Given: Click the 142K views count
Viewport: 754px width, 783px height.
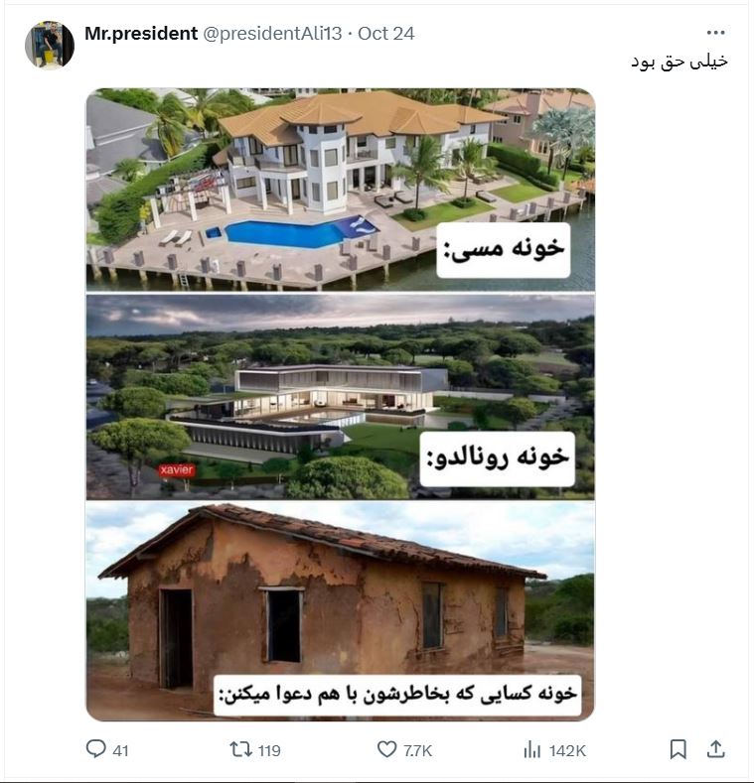Looking at the screenshot, I should click(x=567, y=750).
